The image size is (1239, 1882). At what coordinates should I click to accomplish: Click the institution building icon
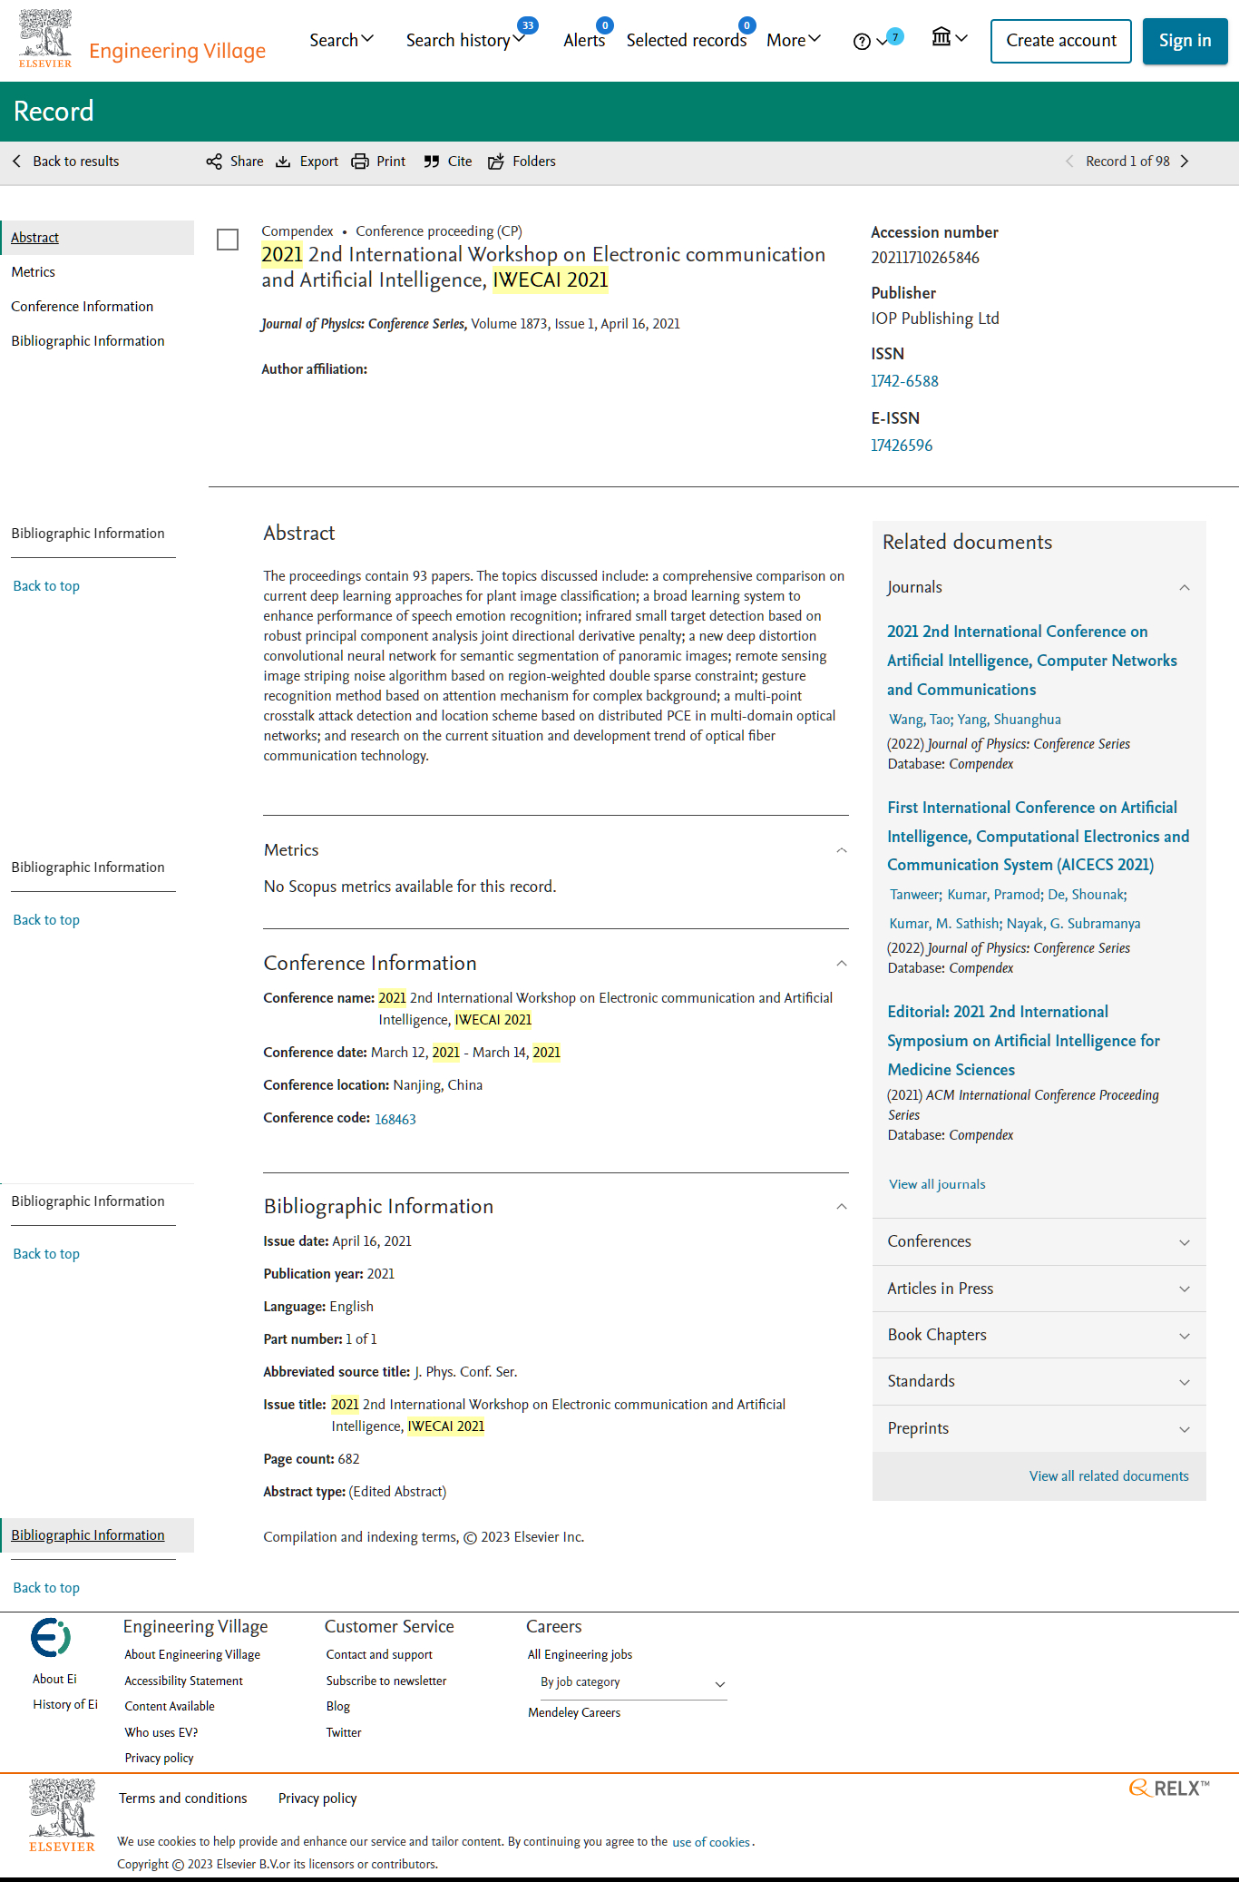[x=941, y=37]
